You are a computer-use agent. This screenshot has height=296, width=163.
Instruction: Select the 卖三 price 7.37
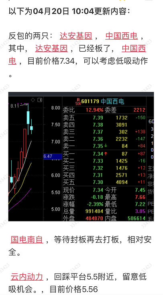point(98,132)
